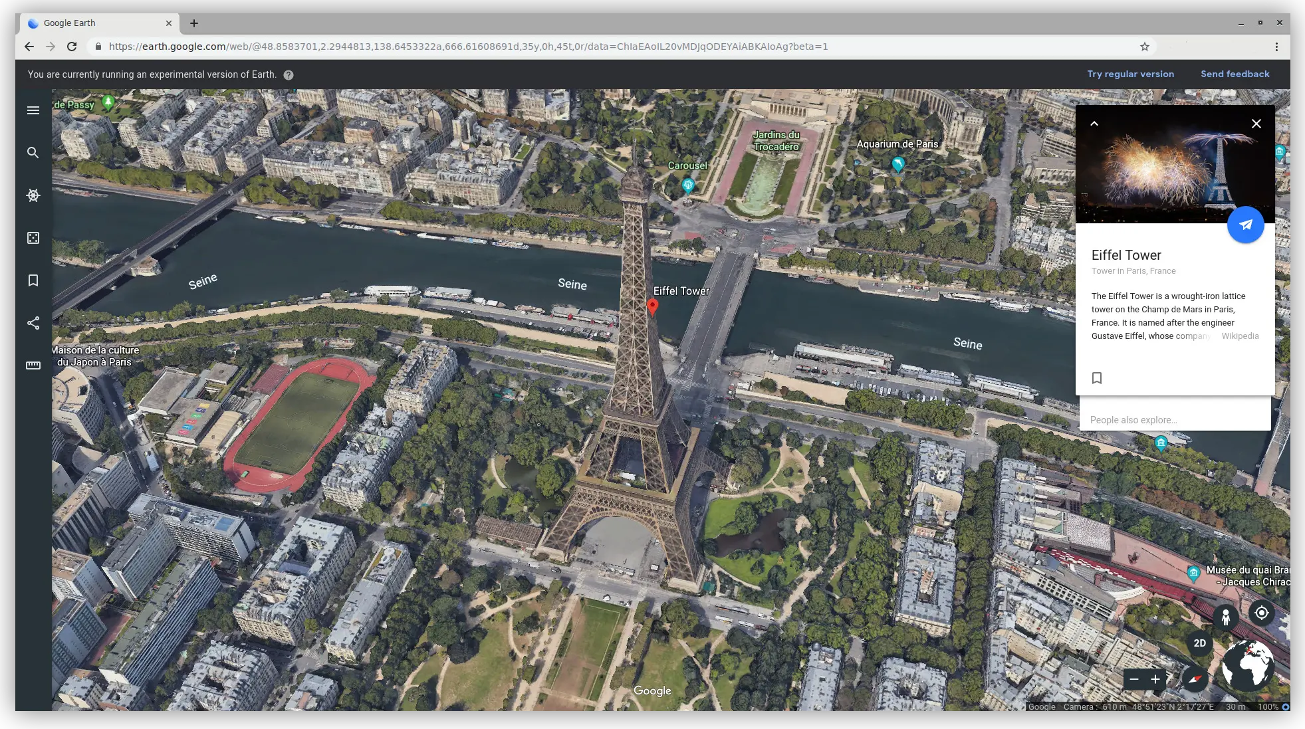The width and height of the screenshot is (1305, 729).
Task: Click Try regular version link
Action: (1131, 74)
